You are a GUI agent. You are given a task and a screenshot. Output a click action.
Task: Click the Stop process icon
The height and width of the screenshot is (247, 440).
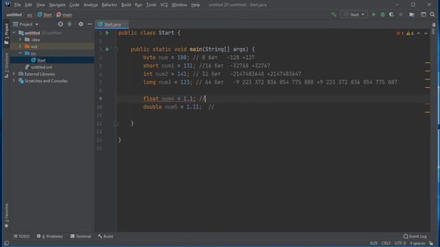401,14
